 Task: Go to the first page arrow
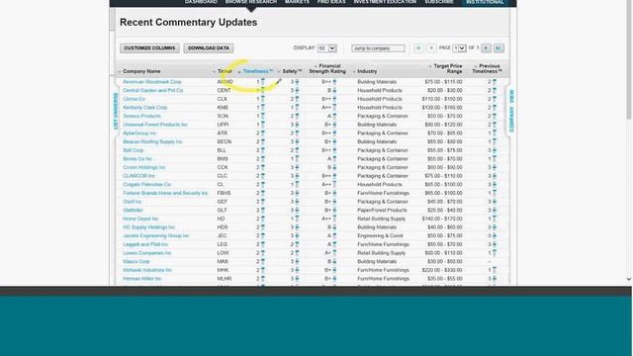pyautogui.click(x=418, y=48)
